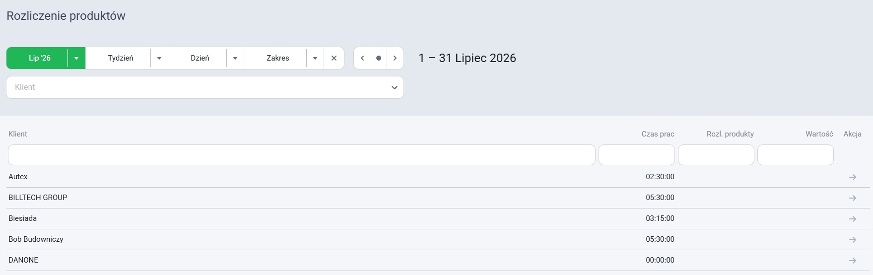873x275 pixels.
Task: Expand the Lip '26 month dropdown arrow
Action: (76, 58)
